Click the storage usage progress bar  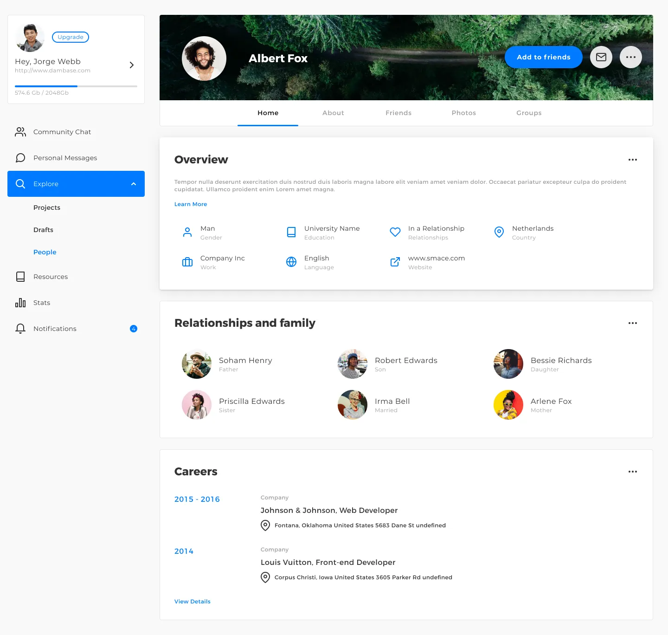coord(76,86)
